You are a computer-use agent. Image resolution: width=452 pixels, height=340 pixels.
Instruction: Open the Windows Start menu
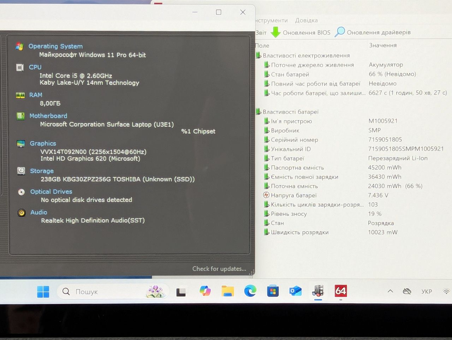[x=43, y=292]
